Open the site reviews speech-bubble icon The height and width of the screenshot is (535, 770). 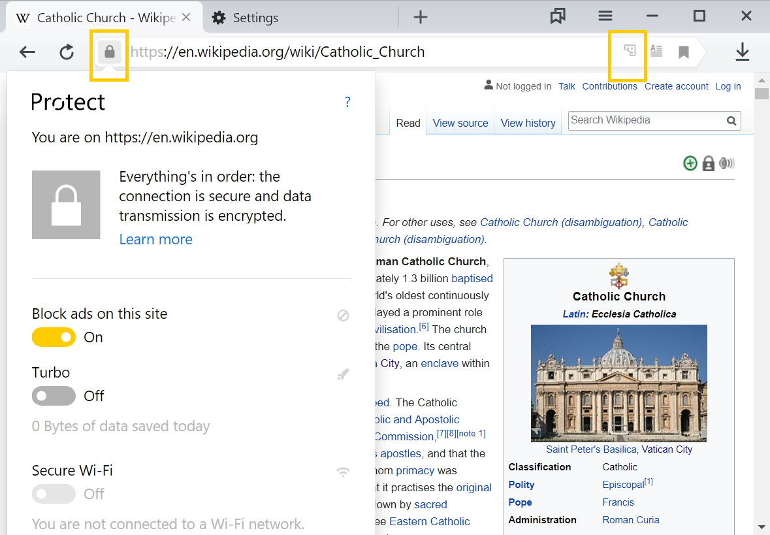[630, 50]
